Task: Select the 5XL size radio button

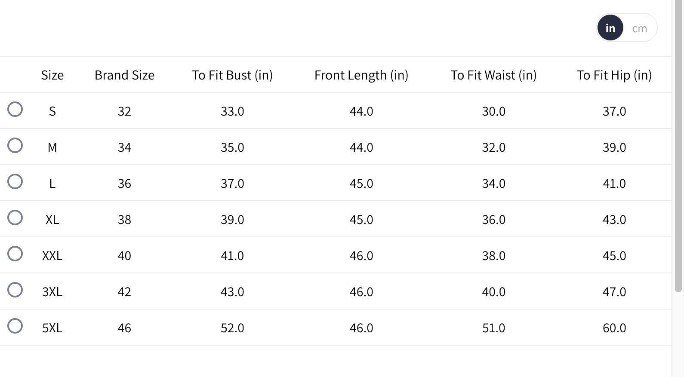Action: 15,326
